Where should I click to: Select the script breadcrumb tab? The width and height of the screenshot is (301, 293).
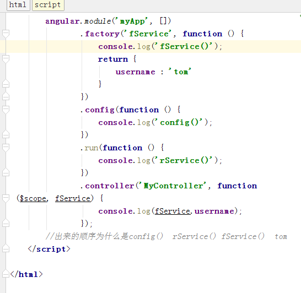click(48, 4)
